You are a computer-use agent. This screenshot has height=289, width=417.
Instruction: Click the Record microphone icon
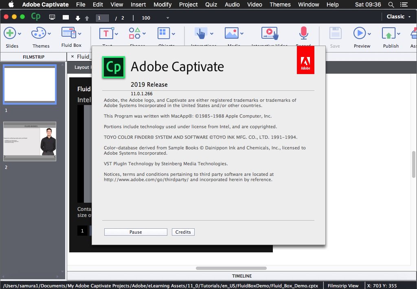(x=303, y=33)
